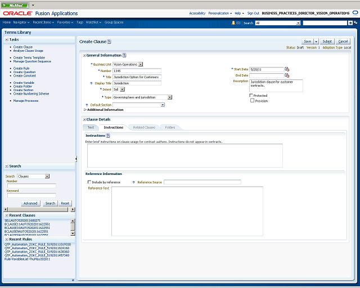Click Recent Clauses scroll up arrow
This screenshot has height=288, width=360.
(73, 220)
